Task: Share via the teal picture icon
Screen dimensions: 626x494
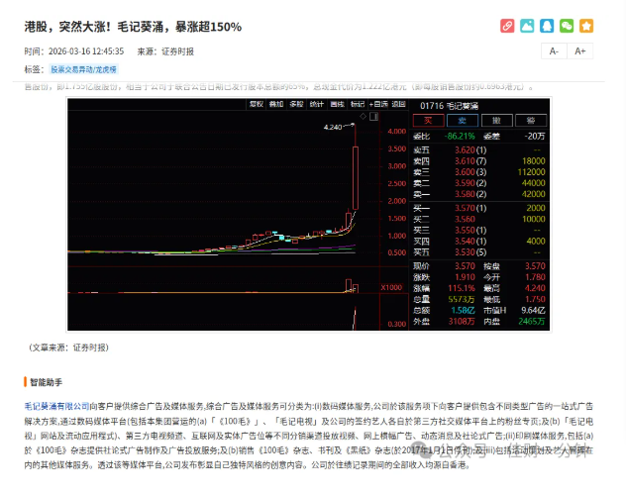Action: pyautogui.click(x=527, y=26)
